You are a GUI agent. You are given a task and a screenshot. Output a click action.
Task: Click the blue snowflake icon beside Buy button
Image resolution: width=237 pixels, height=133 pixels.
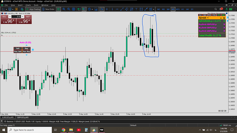pyautogui.click(x=33, y=49)
